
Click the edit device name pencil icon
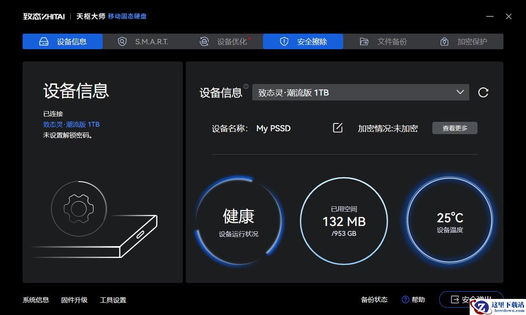[338, 128]
